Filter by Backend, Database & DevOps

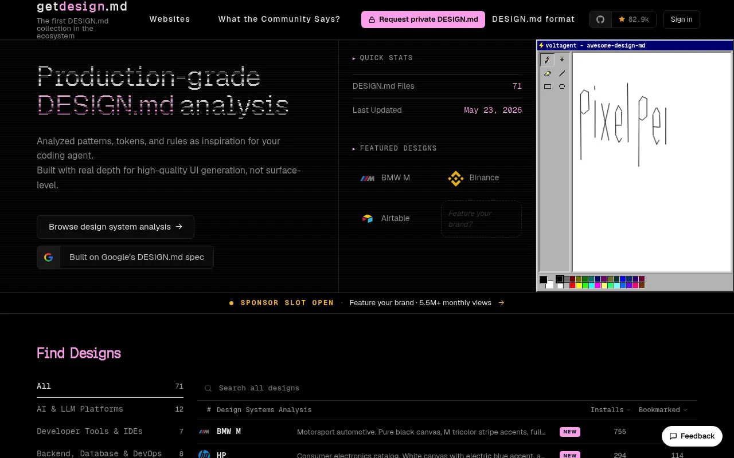[x=110, y=453]
